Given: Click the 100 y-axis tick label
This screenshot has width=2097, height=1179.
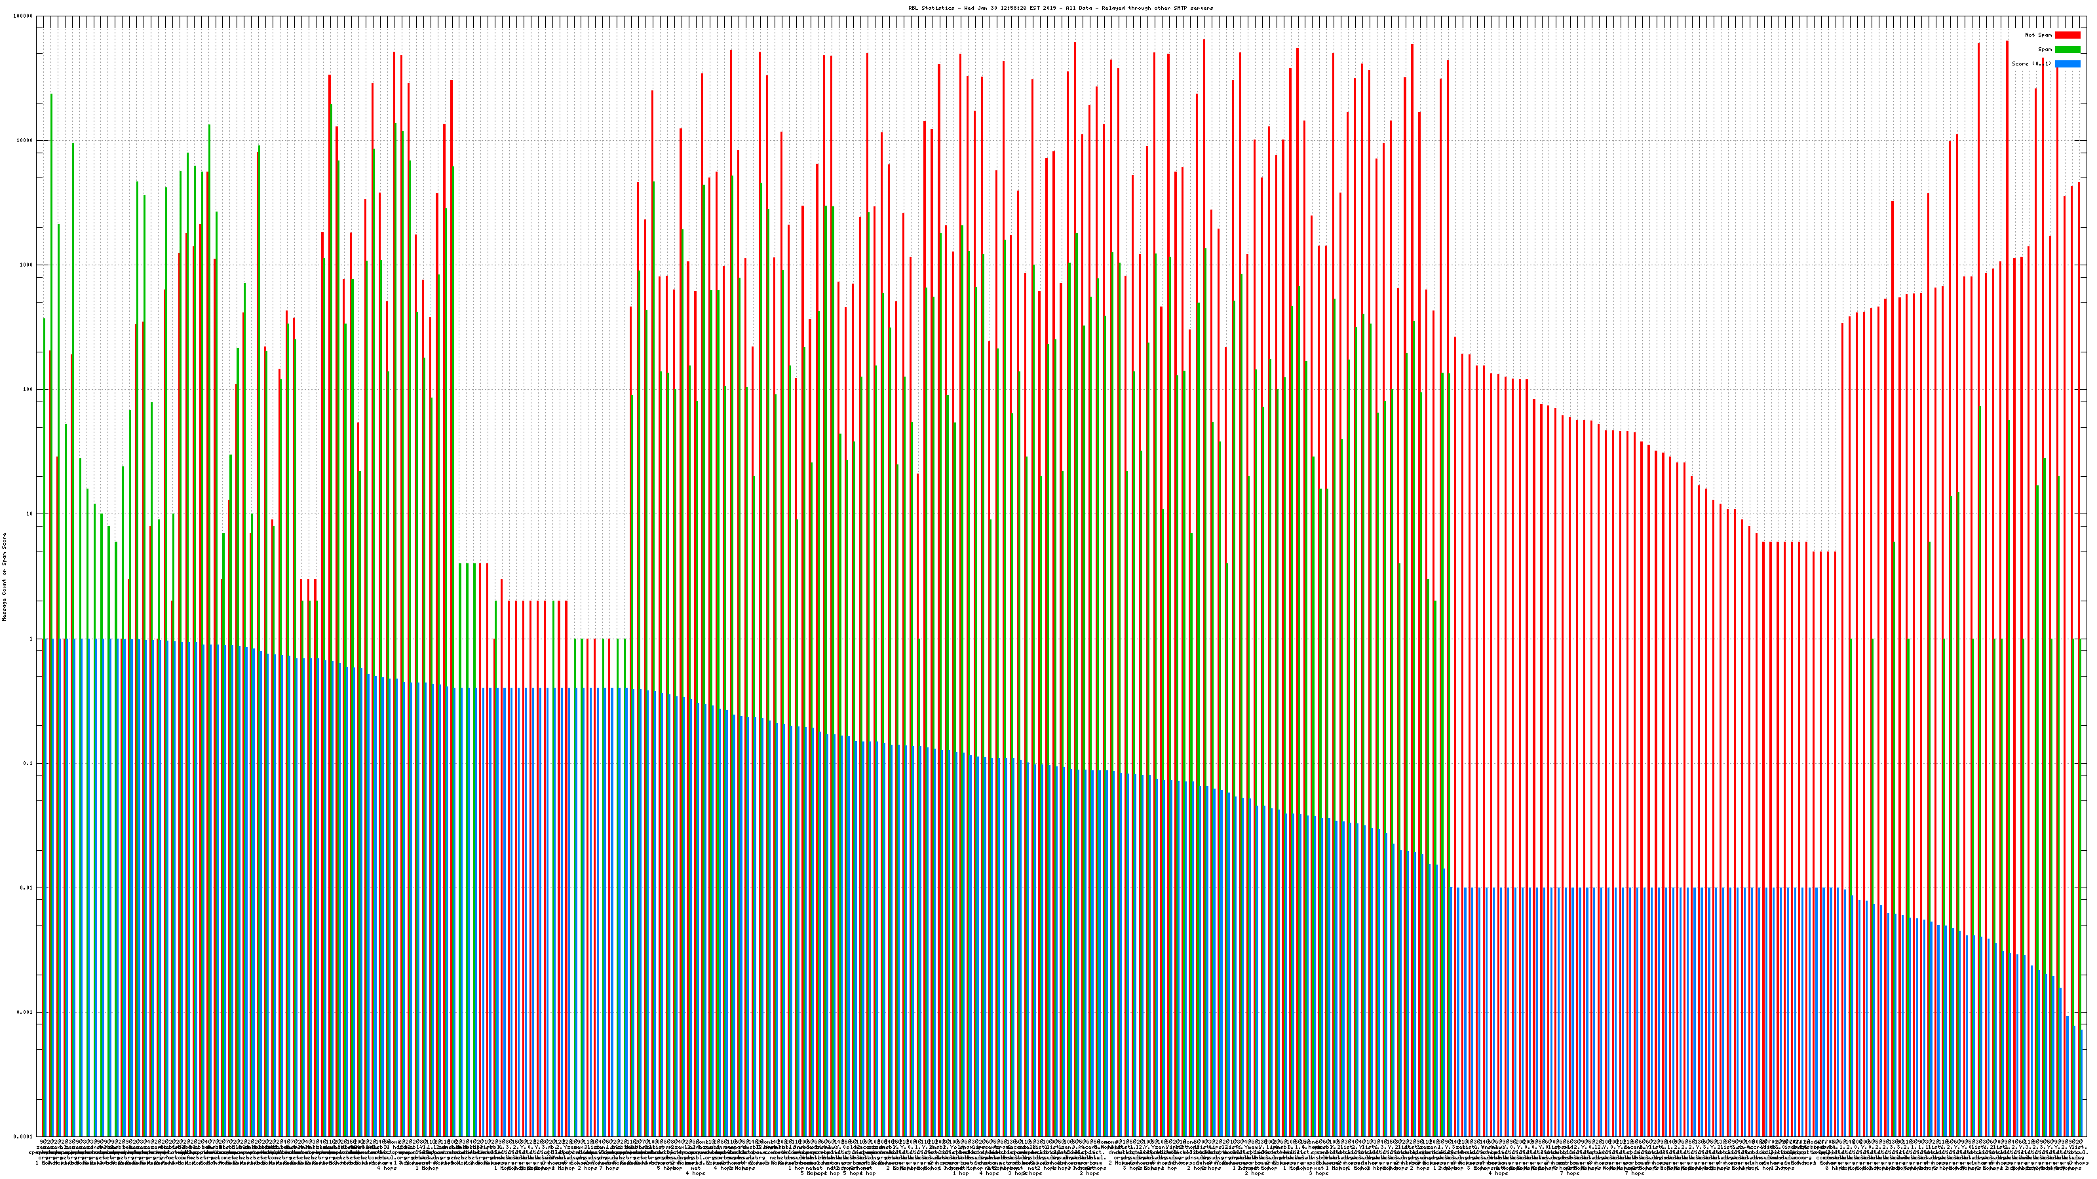Looking at the screenshot, I should pos(28,390).
